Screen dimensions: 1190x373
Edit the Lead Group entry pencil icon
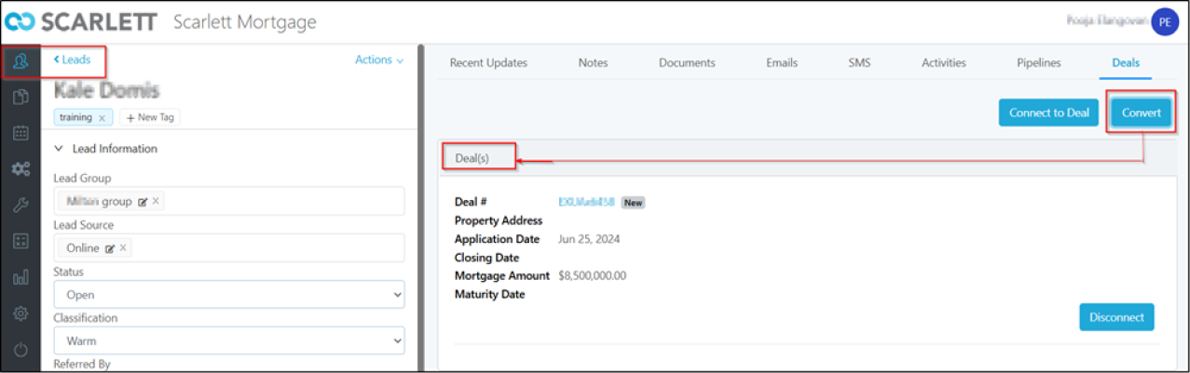tap(143, 201)
